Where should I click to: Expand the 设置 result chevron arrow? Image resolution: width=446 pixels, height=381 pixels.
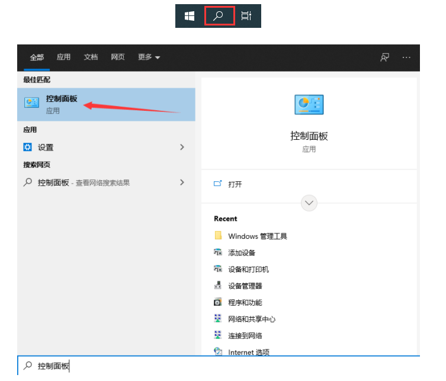point(182,147)
